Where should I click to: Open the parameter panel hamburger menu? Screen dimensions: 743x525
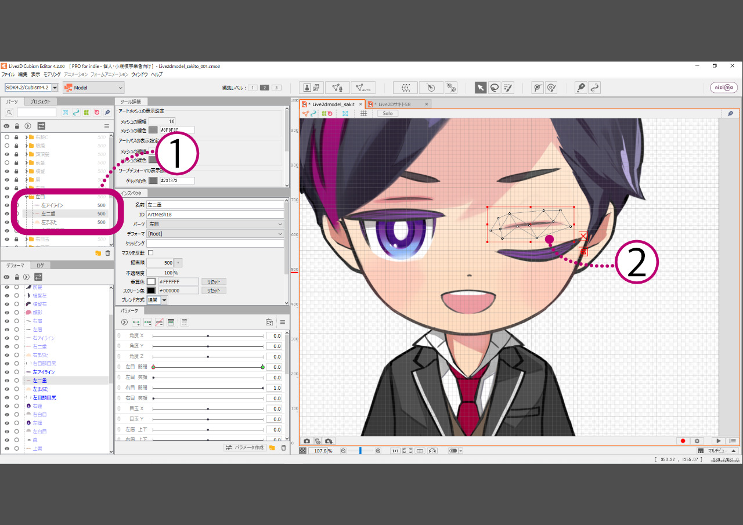283,322
